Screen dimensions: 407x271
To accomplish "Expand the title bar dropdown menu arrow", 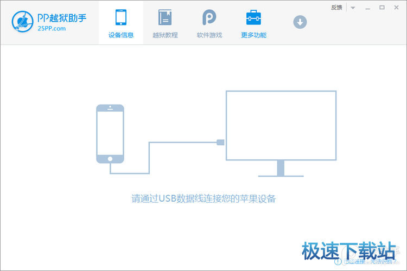I will pyautogui.click(x=353, y=8).
